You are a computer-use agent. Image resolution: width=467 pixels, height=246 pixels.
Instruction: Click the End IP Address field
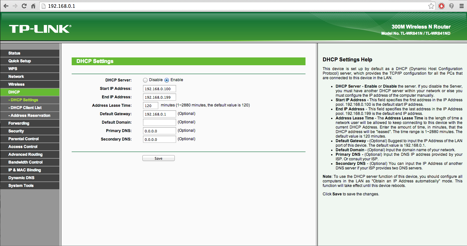(x=159, y=97)
